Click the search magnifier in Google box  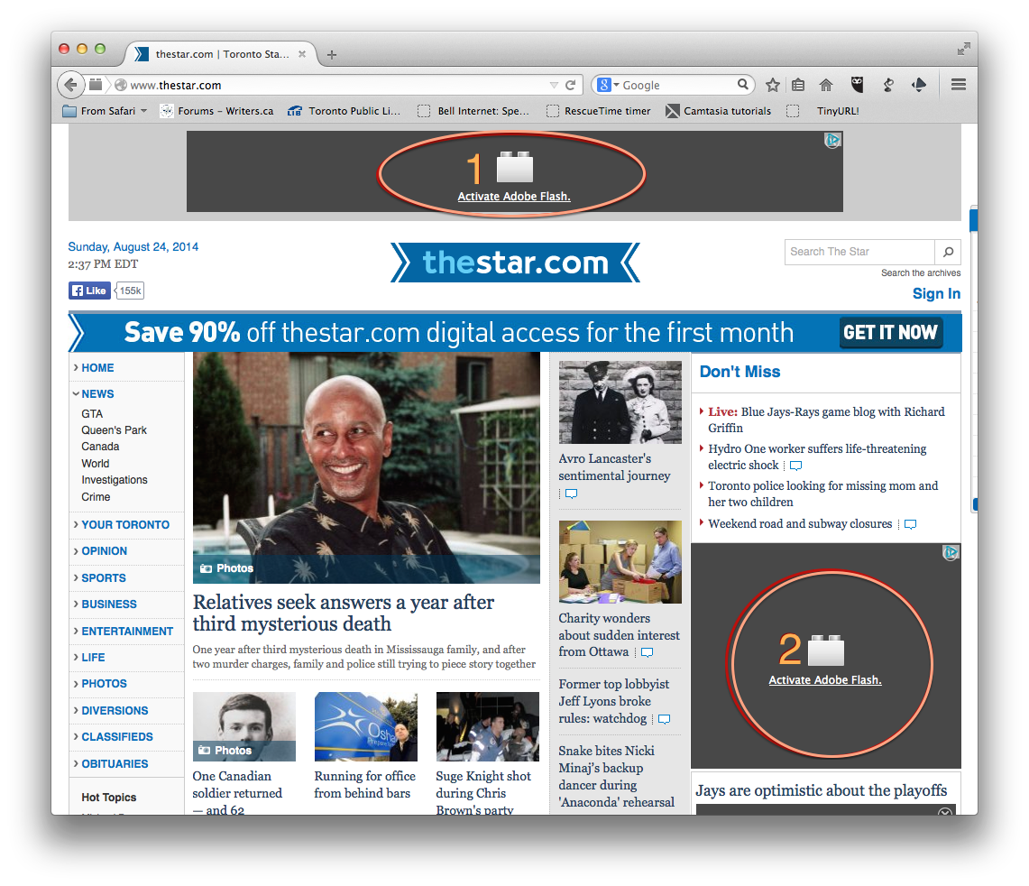point(742,84)
